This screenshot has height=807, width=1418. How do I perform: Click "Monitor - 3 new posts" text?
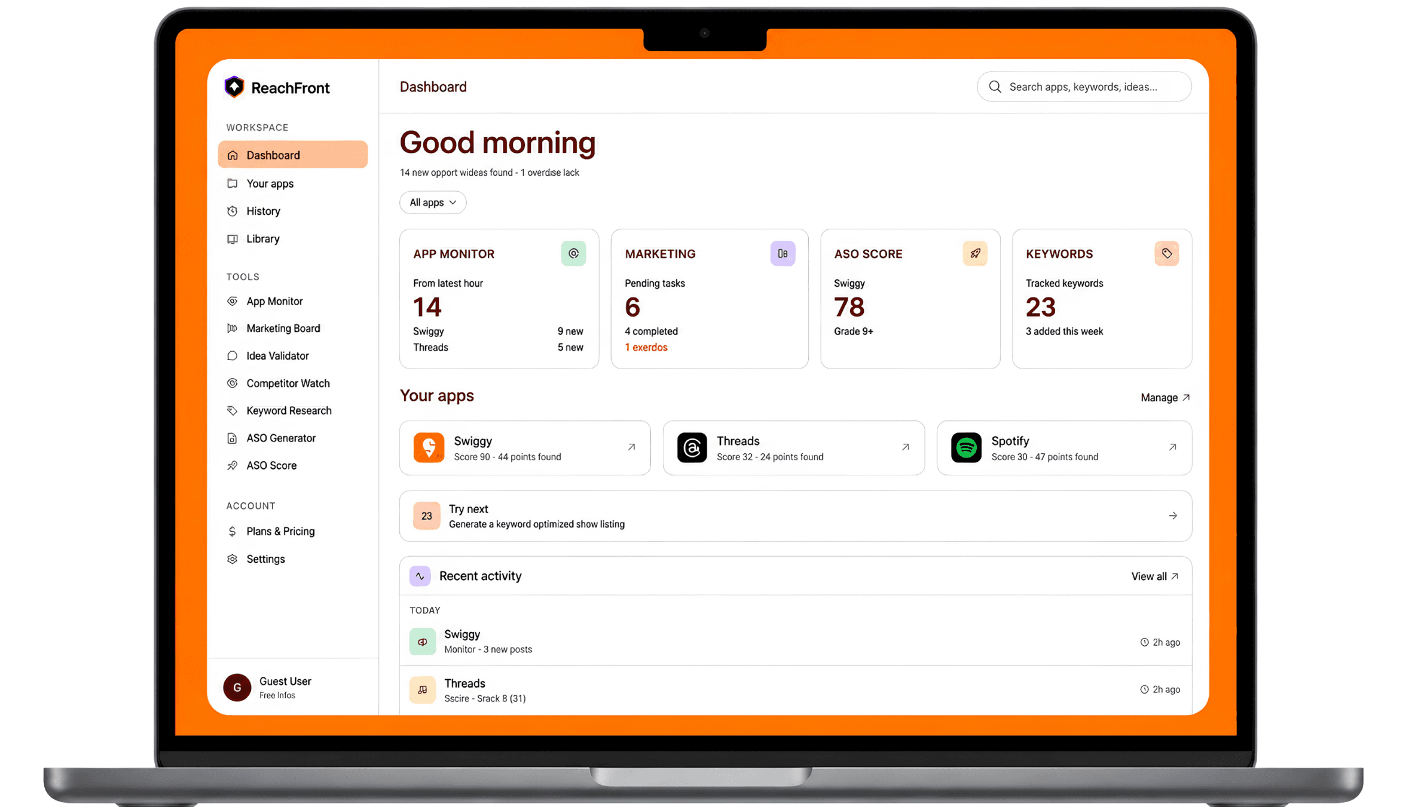pyautogui.click(x=488, y=649)
